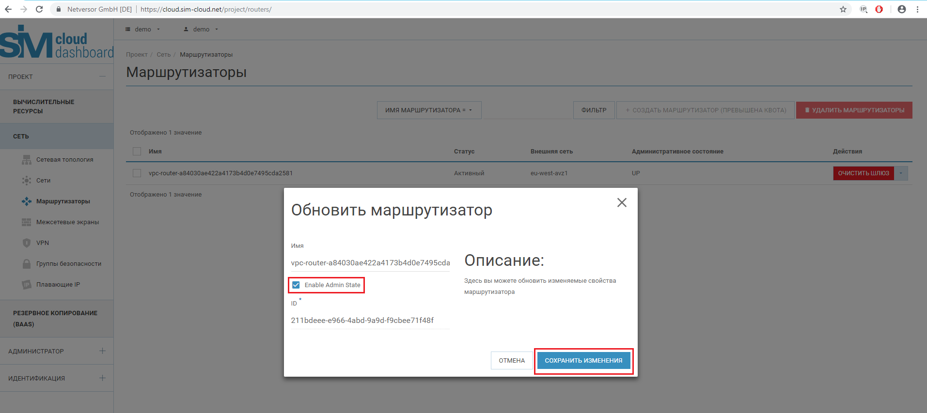
Task: Open the demo project dropdown menu
Action: tap(143, 30)
